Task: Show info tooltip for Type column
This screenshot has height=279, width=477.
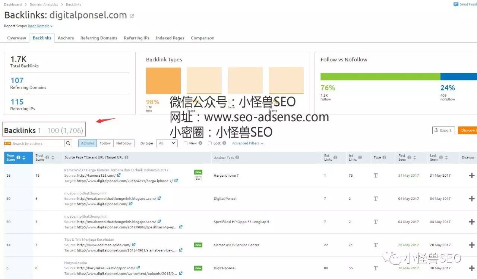Action: coord(385,157)
